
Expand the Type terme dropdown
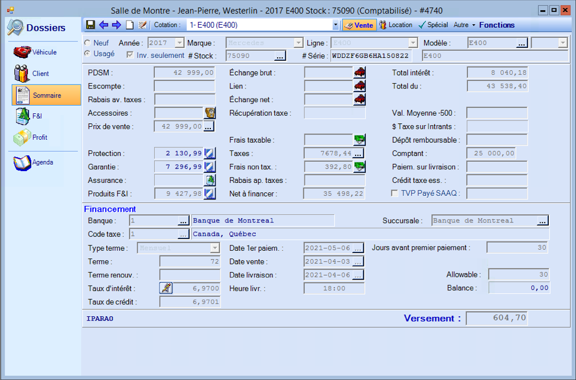[215, 248]
